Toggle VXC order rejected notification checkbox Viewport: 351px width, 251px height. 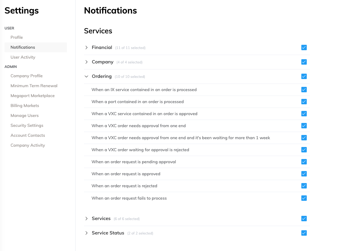click(304, 150)
